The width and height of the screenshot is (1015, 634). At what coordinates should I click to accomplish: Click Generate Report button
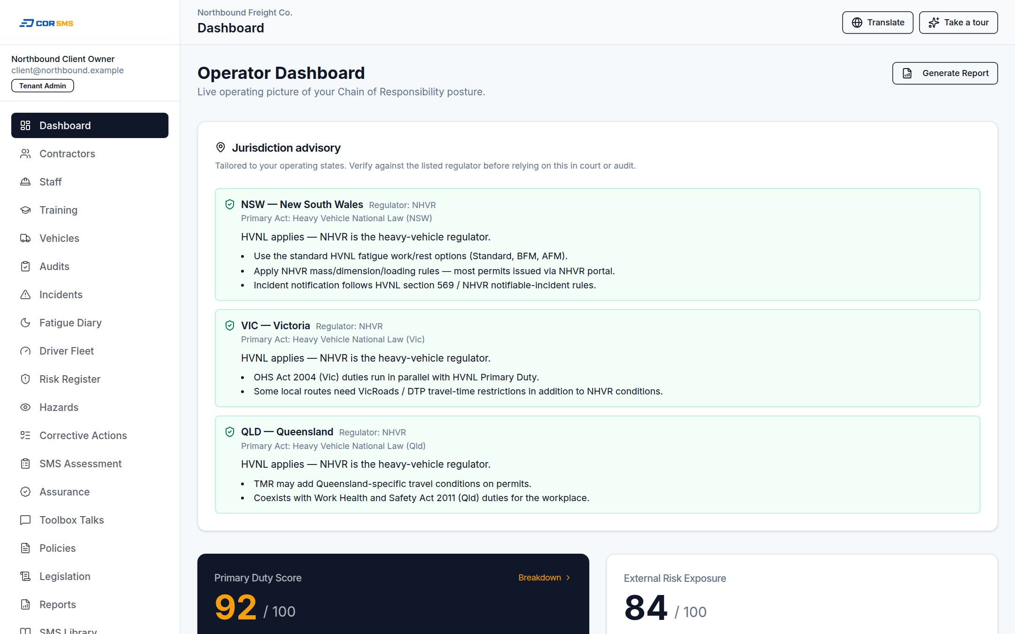pos(945,73)
